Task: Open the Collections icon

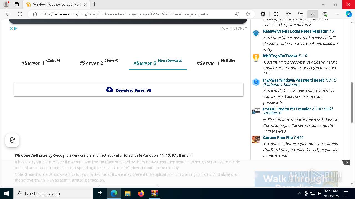Action: (301, 14)
